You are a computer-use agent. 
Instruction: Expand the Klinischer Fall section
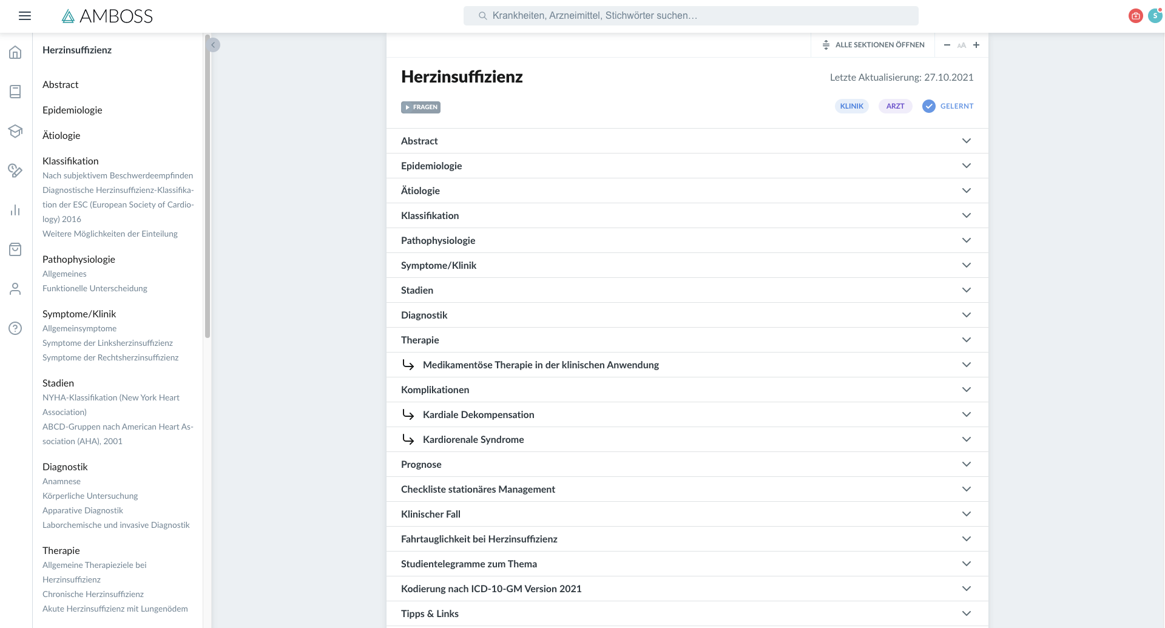click(x=687, y=514)
